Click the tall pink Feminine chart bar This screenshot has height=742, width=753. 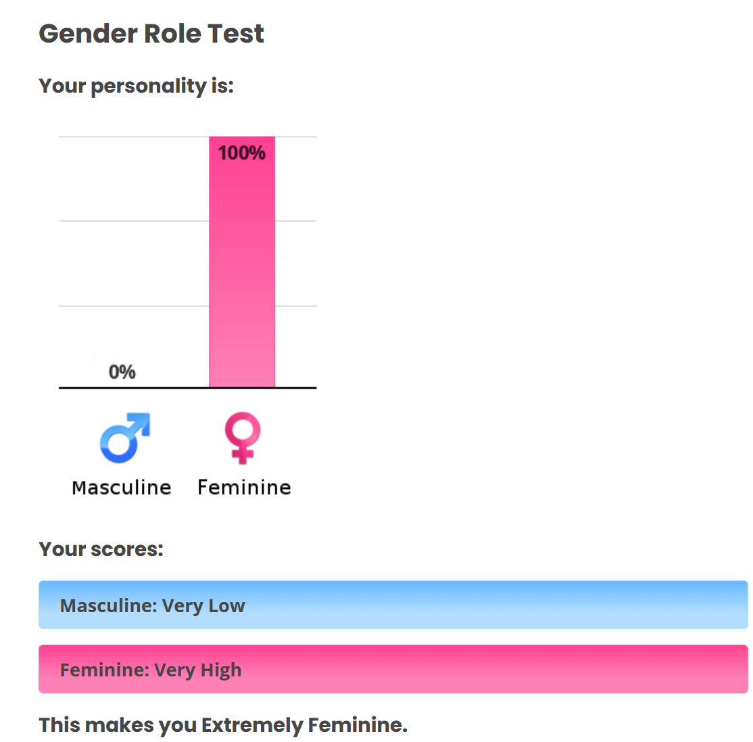point(242,271)
